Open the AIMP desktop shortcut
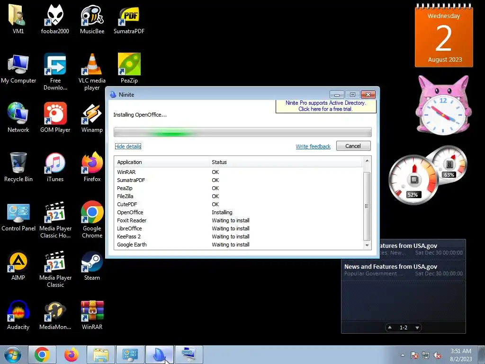 (18, 265)
